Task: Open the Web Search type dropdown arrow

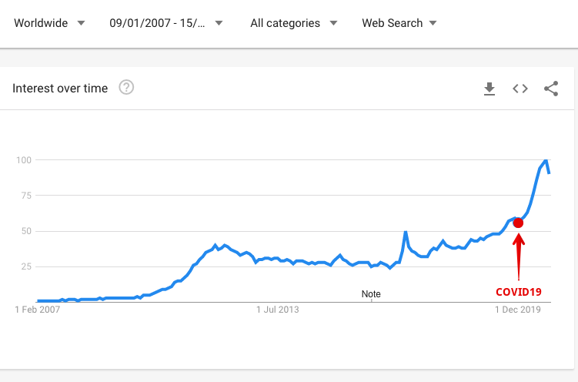Action: [433, 23]
